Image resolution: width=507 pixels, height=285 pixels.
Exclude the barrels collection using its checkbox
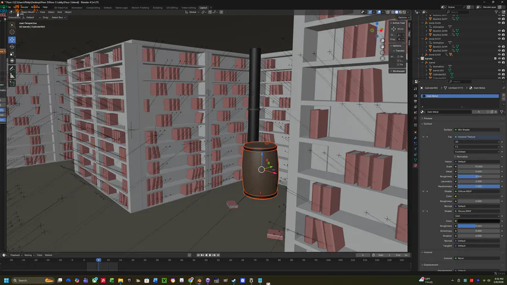pos(495,59)
